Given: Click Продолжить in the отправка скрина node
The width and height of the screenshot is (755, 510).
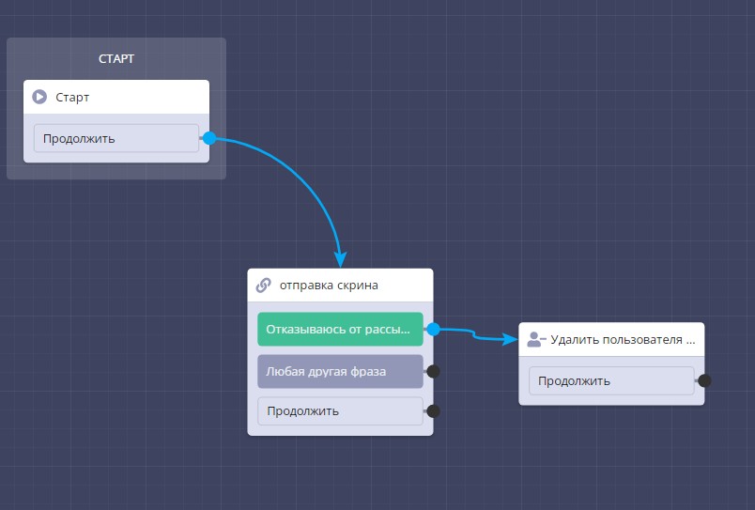Looking at the screenshot, I should point(340,410).
